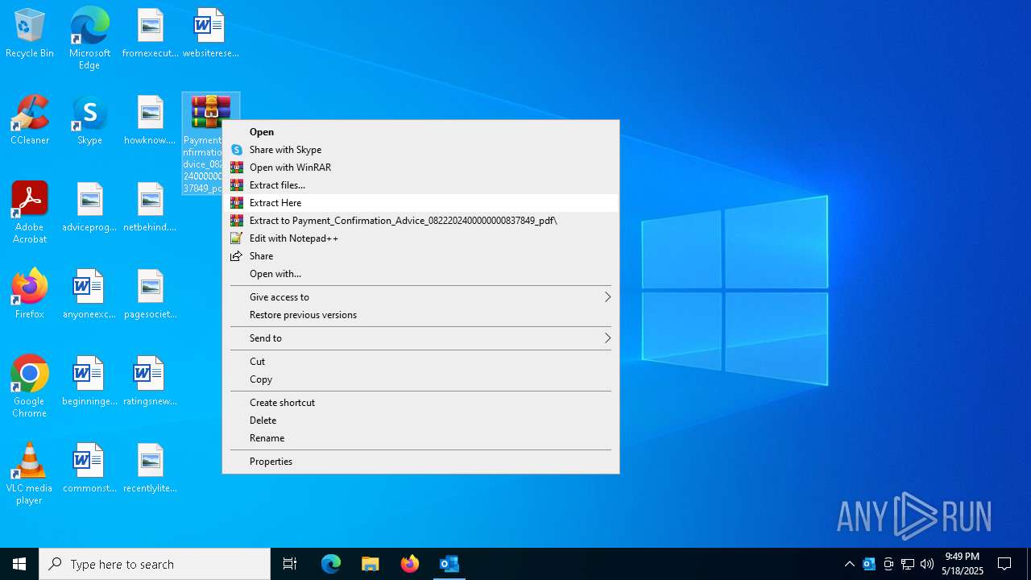1031x580 pixels.
Task: Select the netbehind... image file
Action: click(x=150, y=208)
